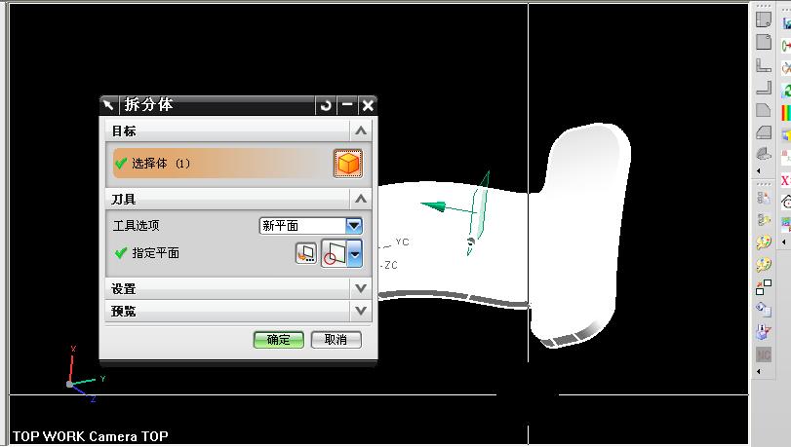Select the thin L-shaped profile icon
The width and height of the screenshot is (791, 447).
coord(764,88)
